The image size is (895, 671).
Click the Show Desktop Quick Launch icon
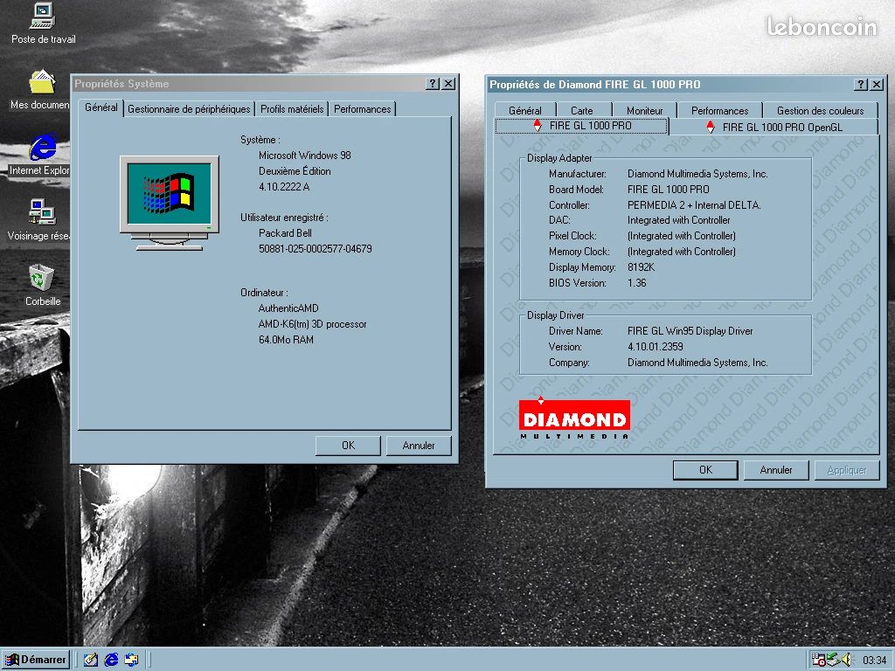91,660
